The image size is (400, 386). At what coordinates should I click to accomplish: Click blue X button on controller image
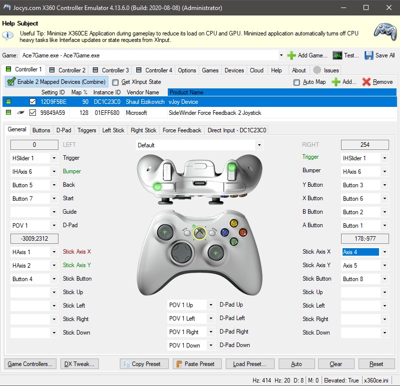point(225,232)
